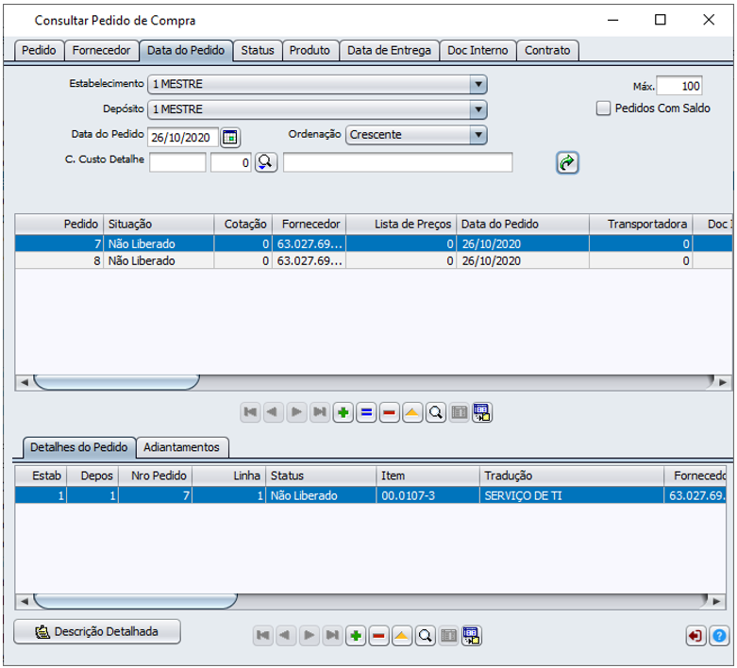Image resolution: width=737 pixels, height=668 pixels.
Task: Go to next record in orders toolbar
Action: pos(296,412)
